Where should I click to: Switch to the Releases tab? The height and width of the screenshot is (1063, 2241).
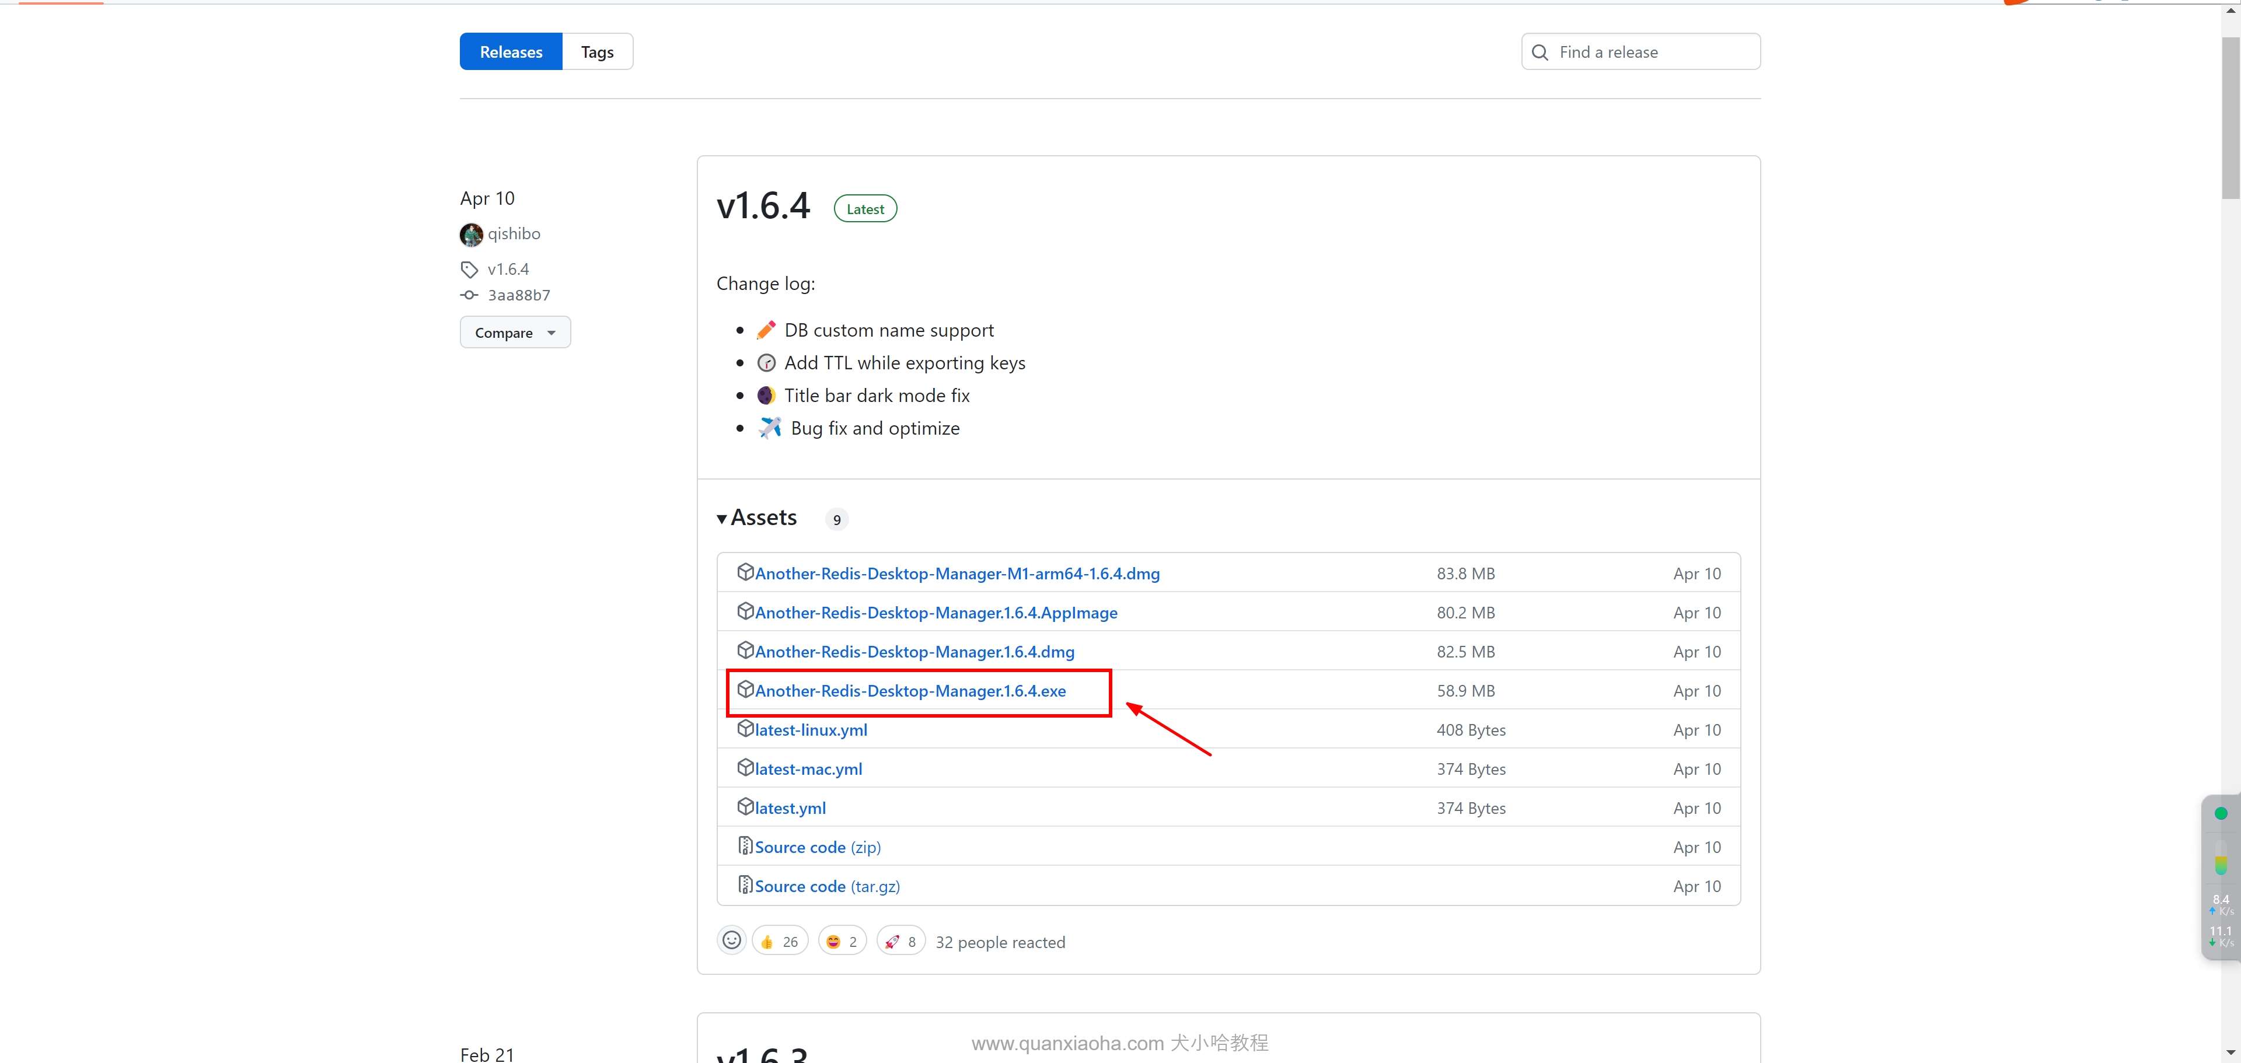tap(511, 52)
